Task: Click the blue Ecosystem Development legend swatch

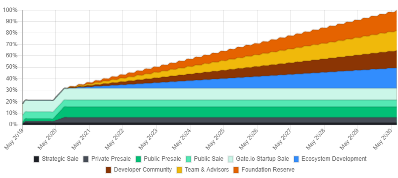Action: tap(296, 159)
